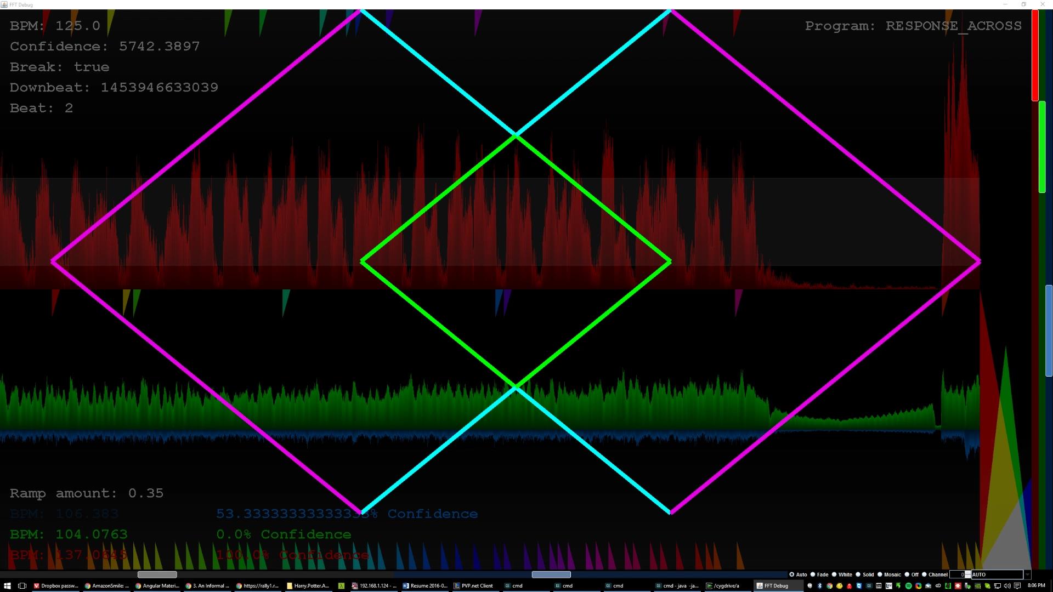Open the AUTO program dropdown arrow
Image resolution: width=1053 pixels, height=592 pixels.
1027,574
